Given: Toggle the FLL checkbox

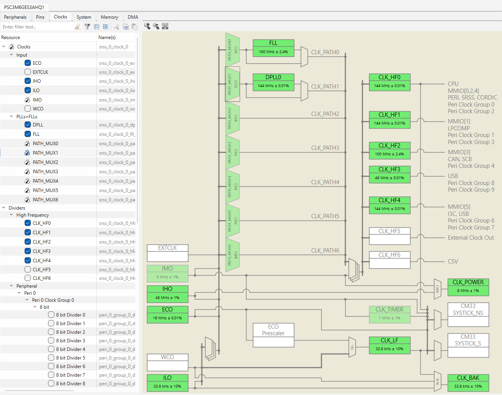Looking at the screenshot, I should tap(28, 134).
